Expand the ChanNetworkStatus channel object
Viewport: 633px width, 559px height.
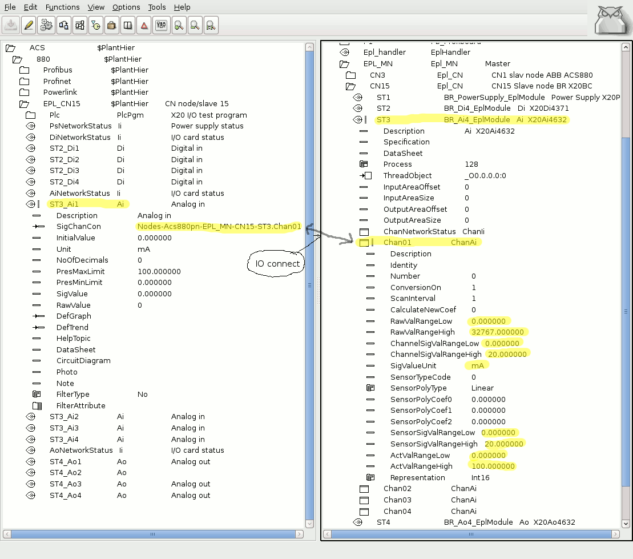364,231
